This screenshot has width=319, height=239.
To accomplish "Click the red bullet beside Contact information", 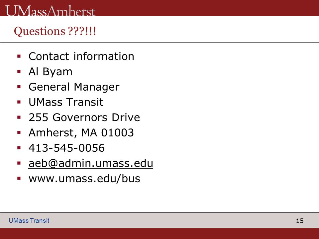I will [19, 56].
